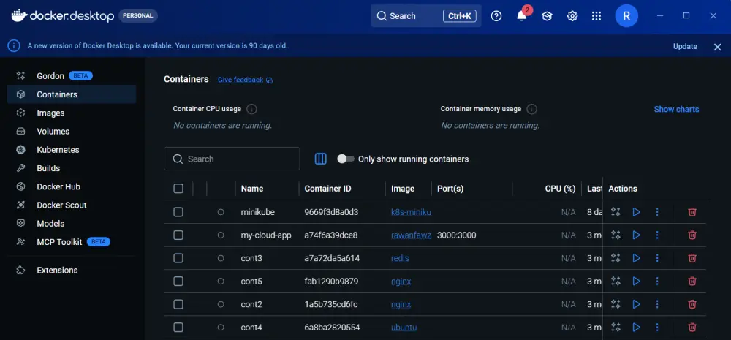This screenshot has width=731, height=340.
Task: Open Models in the sidebar
Action: click(x=72, y=224)
